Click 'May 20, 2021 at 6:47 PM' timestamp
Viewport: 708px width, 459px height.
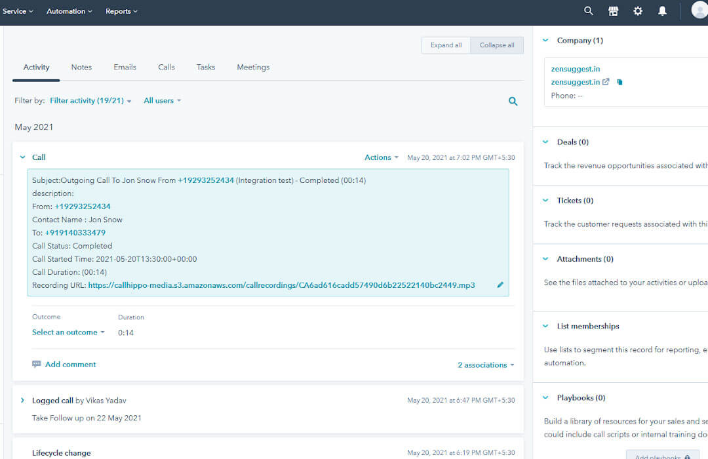point(461,400)
